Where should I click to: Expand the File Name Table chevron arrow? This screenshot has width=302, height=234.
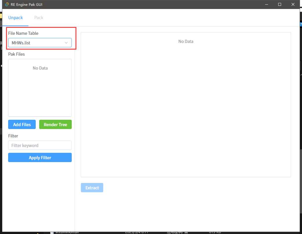coord(66,43)
